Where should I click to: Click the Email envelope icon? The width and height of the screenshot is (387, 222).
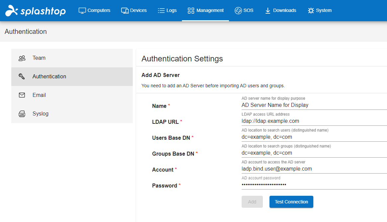(x=22, y=95)
